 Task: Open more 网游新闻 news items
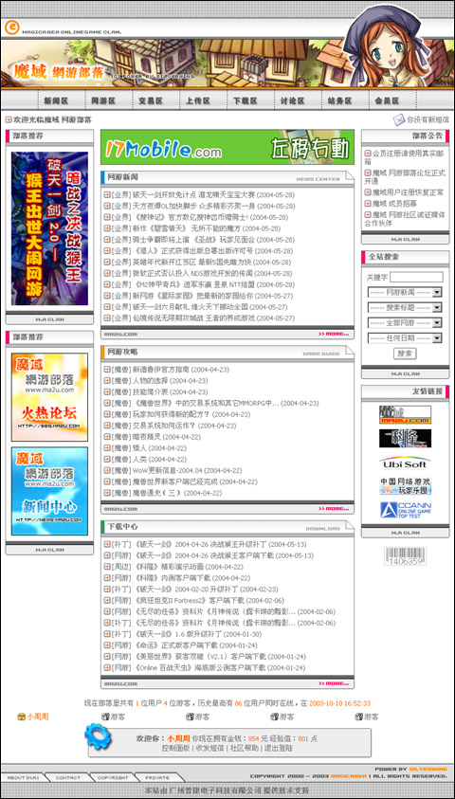click(x=335, y=334)
